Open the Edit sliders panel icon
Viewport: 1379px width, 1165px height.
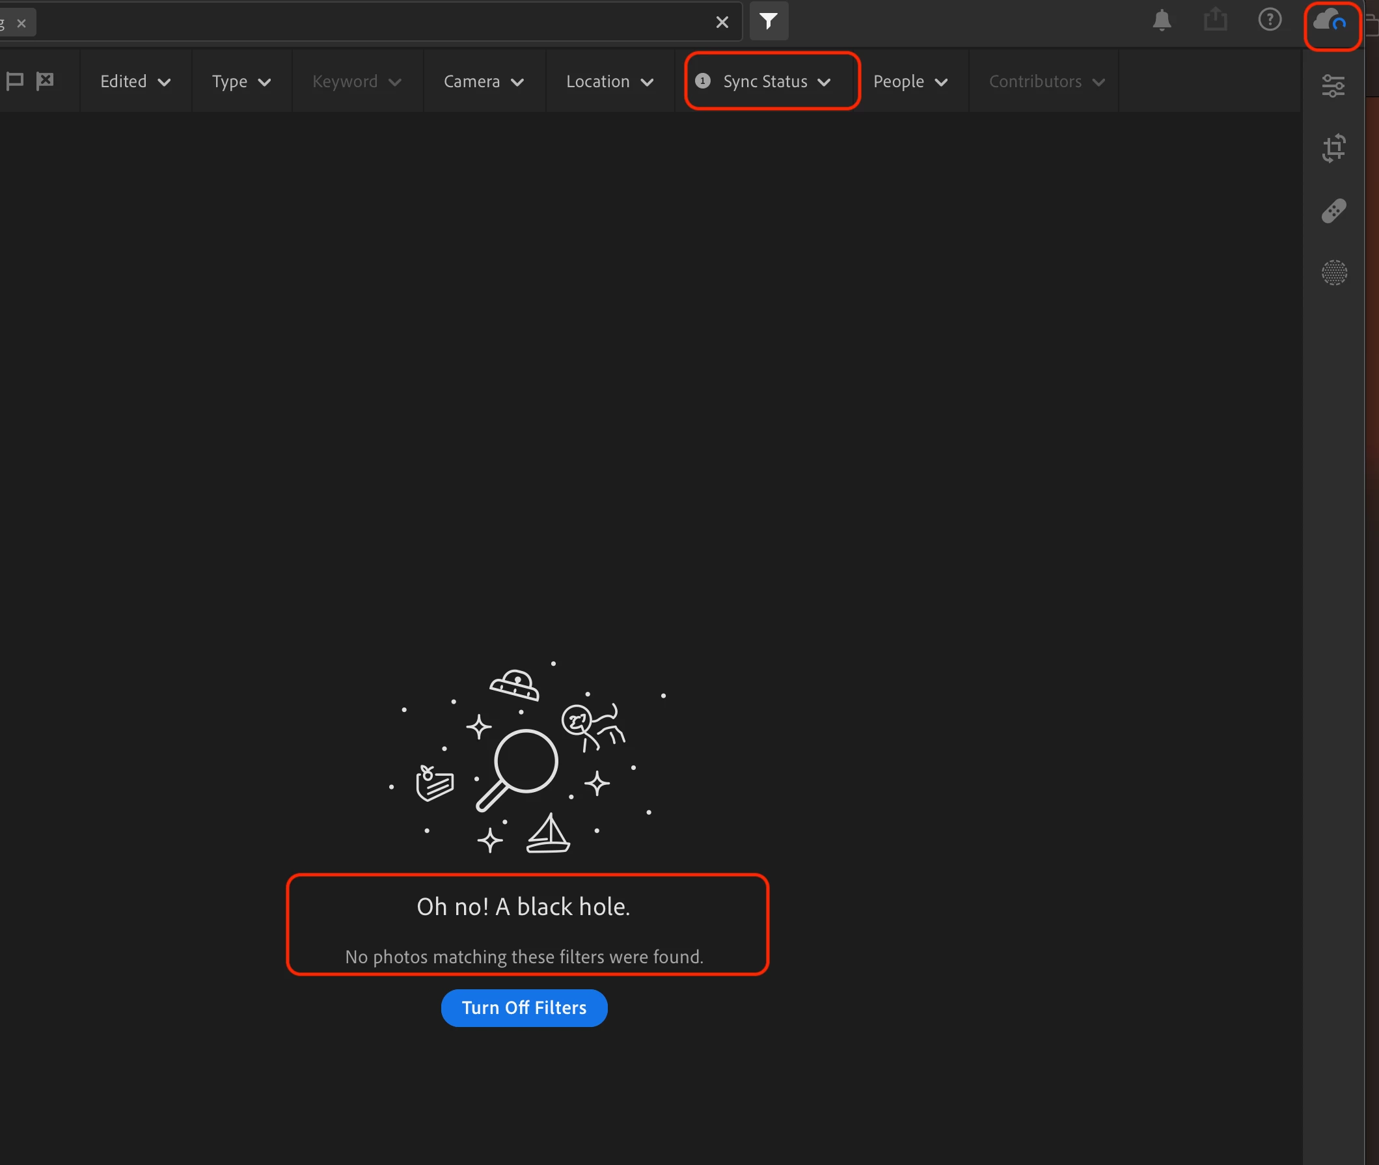[1333, 86]
